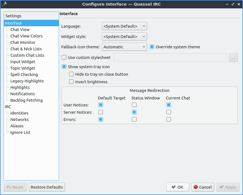Viewport: 243px width, 195px height.
Task: Enable Errors in Status Window checkbox
Action: click(x=134, y=120)
